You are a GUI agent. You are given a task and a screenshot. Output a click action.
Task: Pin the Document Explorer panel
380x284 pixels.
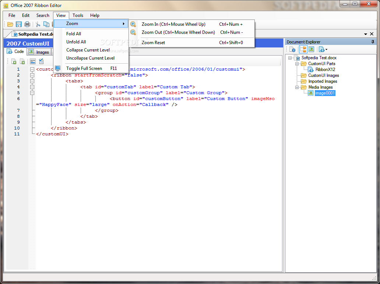click(373, 42)
